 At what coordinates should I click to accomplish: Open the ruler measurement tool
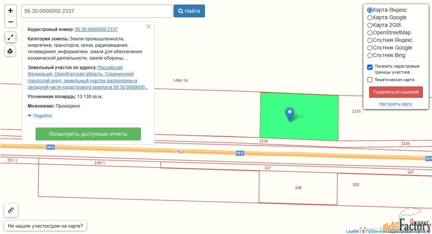tap(11, 210)
